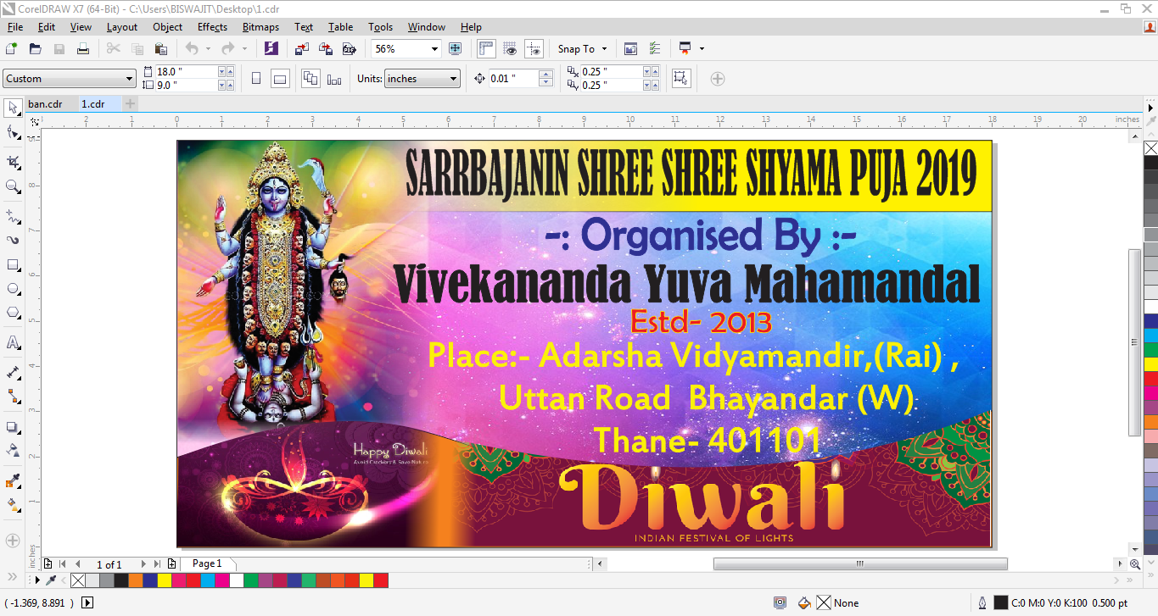Click the Undo arrow
The height and width of the screenshot is (616, 1158).
192,48
